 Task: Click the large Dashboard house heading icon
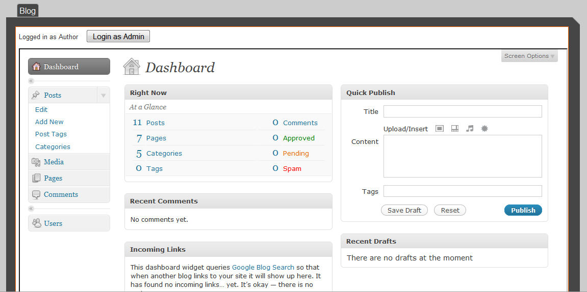[x=132, y=67]
